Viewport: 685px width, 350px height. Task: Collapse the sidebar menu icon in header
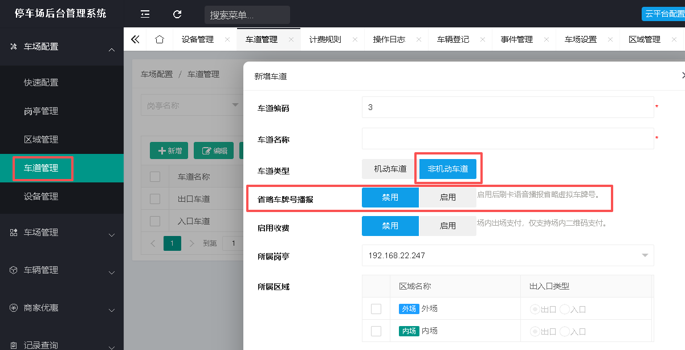145,14
